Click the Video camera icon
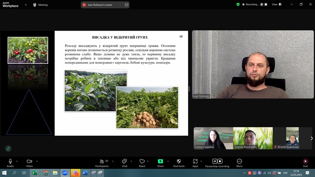315x177 pixels. tap(29, 161)
